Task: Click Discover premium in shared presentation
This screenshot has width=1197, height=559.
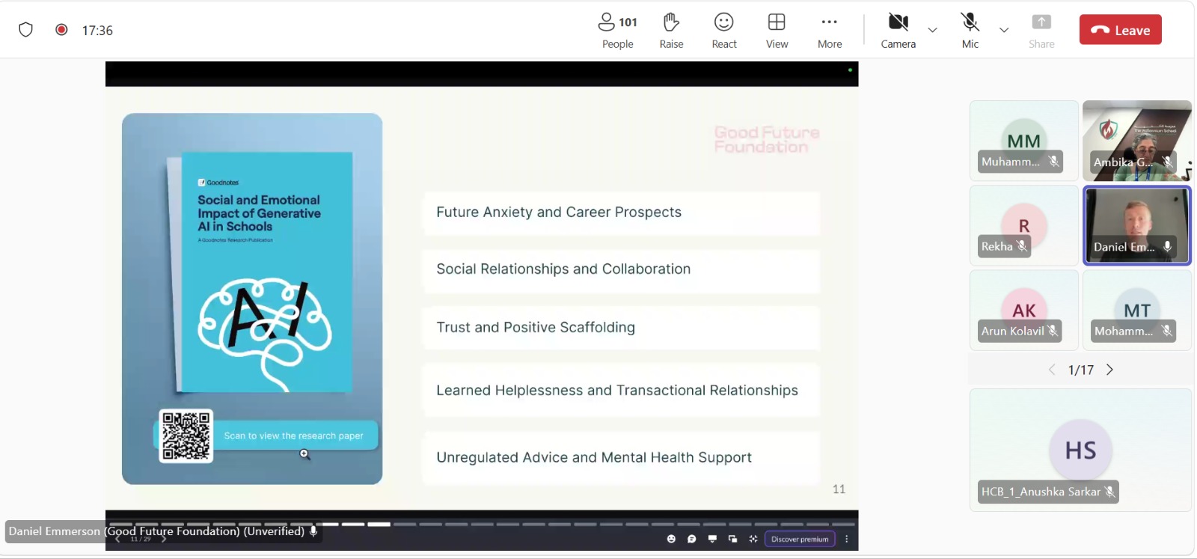Action: click(x=800, y=539)
